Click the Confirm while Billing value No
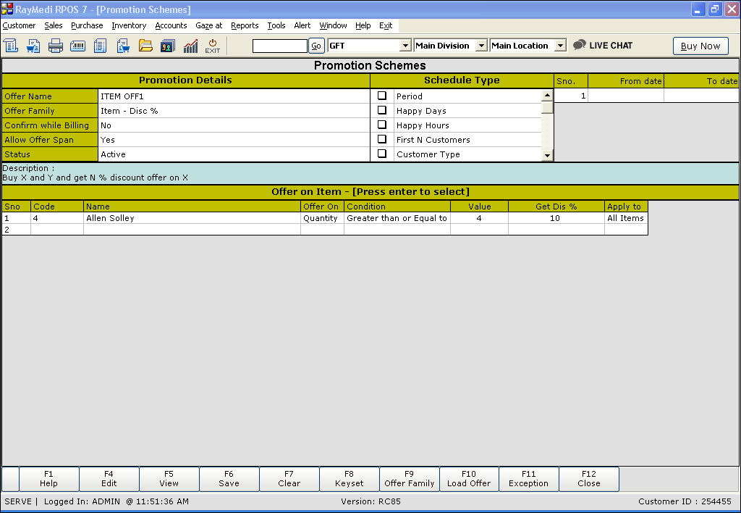Viewport: 741px width, 513px height. pyautogui.click(x=234, y=125)
